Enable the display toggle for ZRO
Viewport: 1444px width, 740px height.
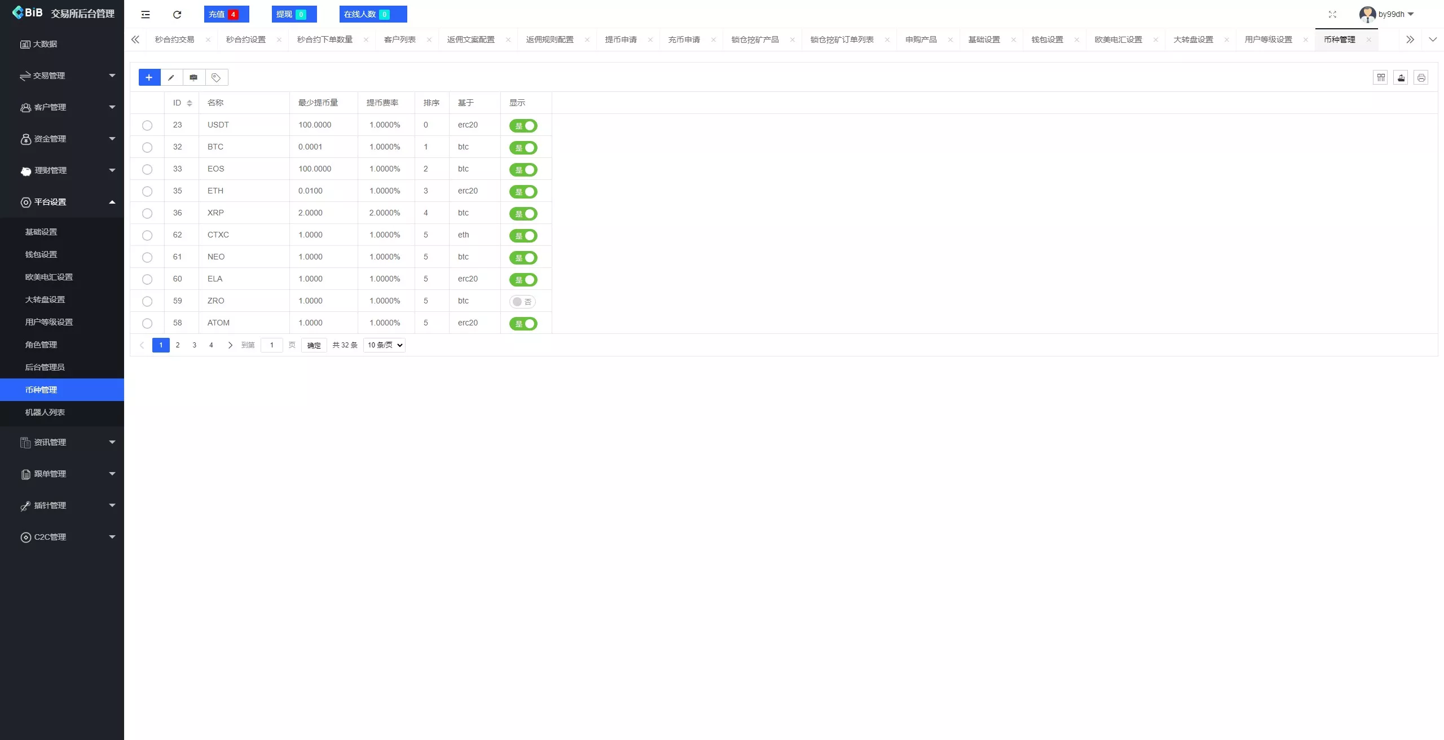tap(522, 302)
